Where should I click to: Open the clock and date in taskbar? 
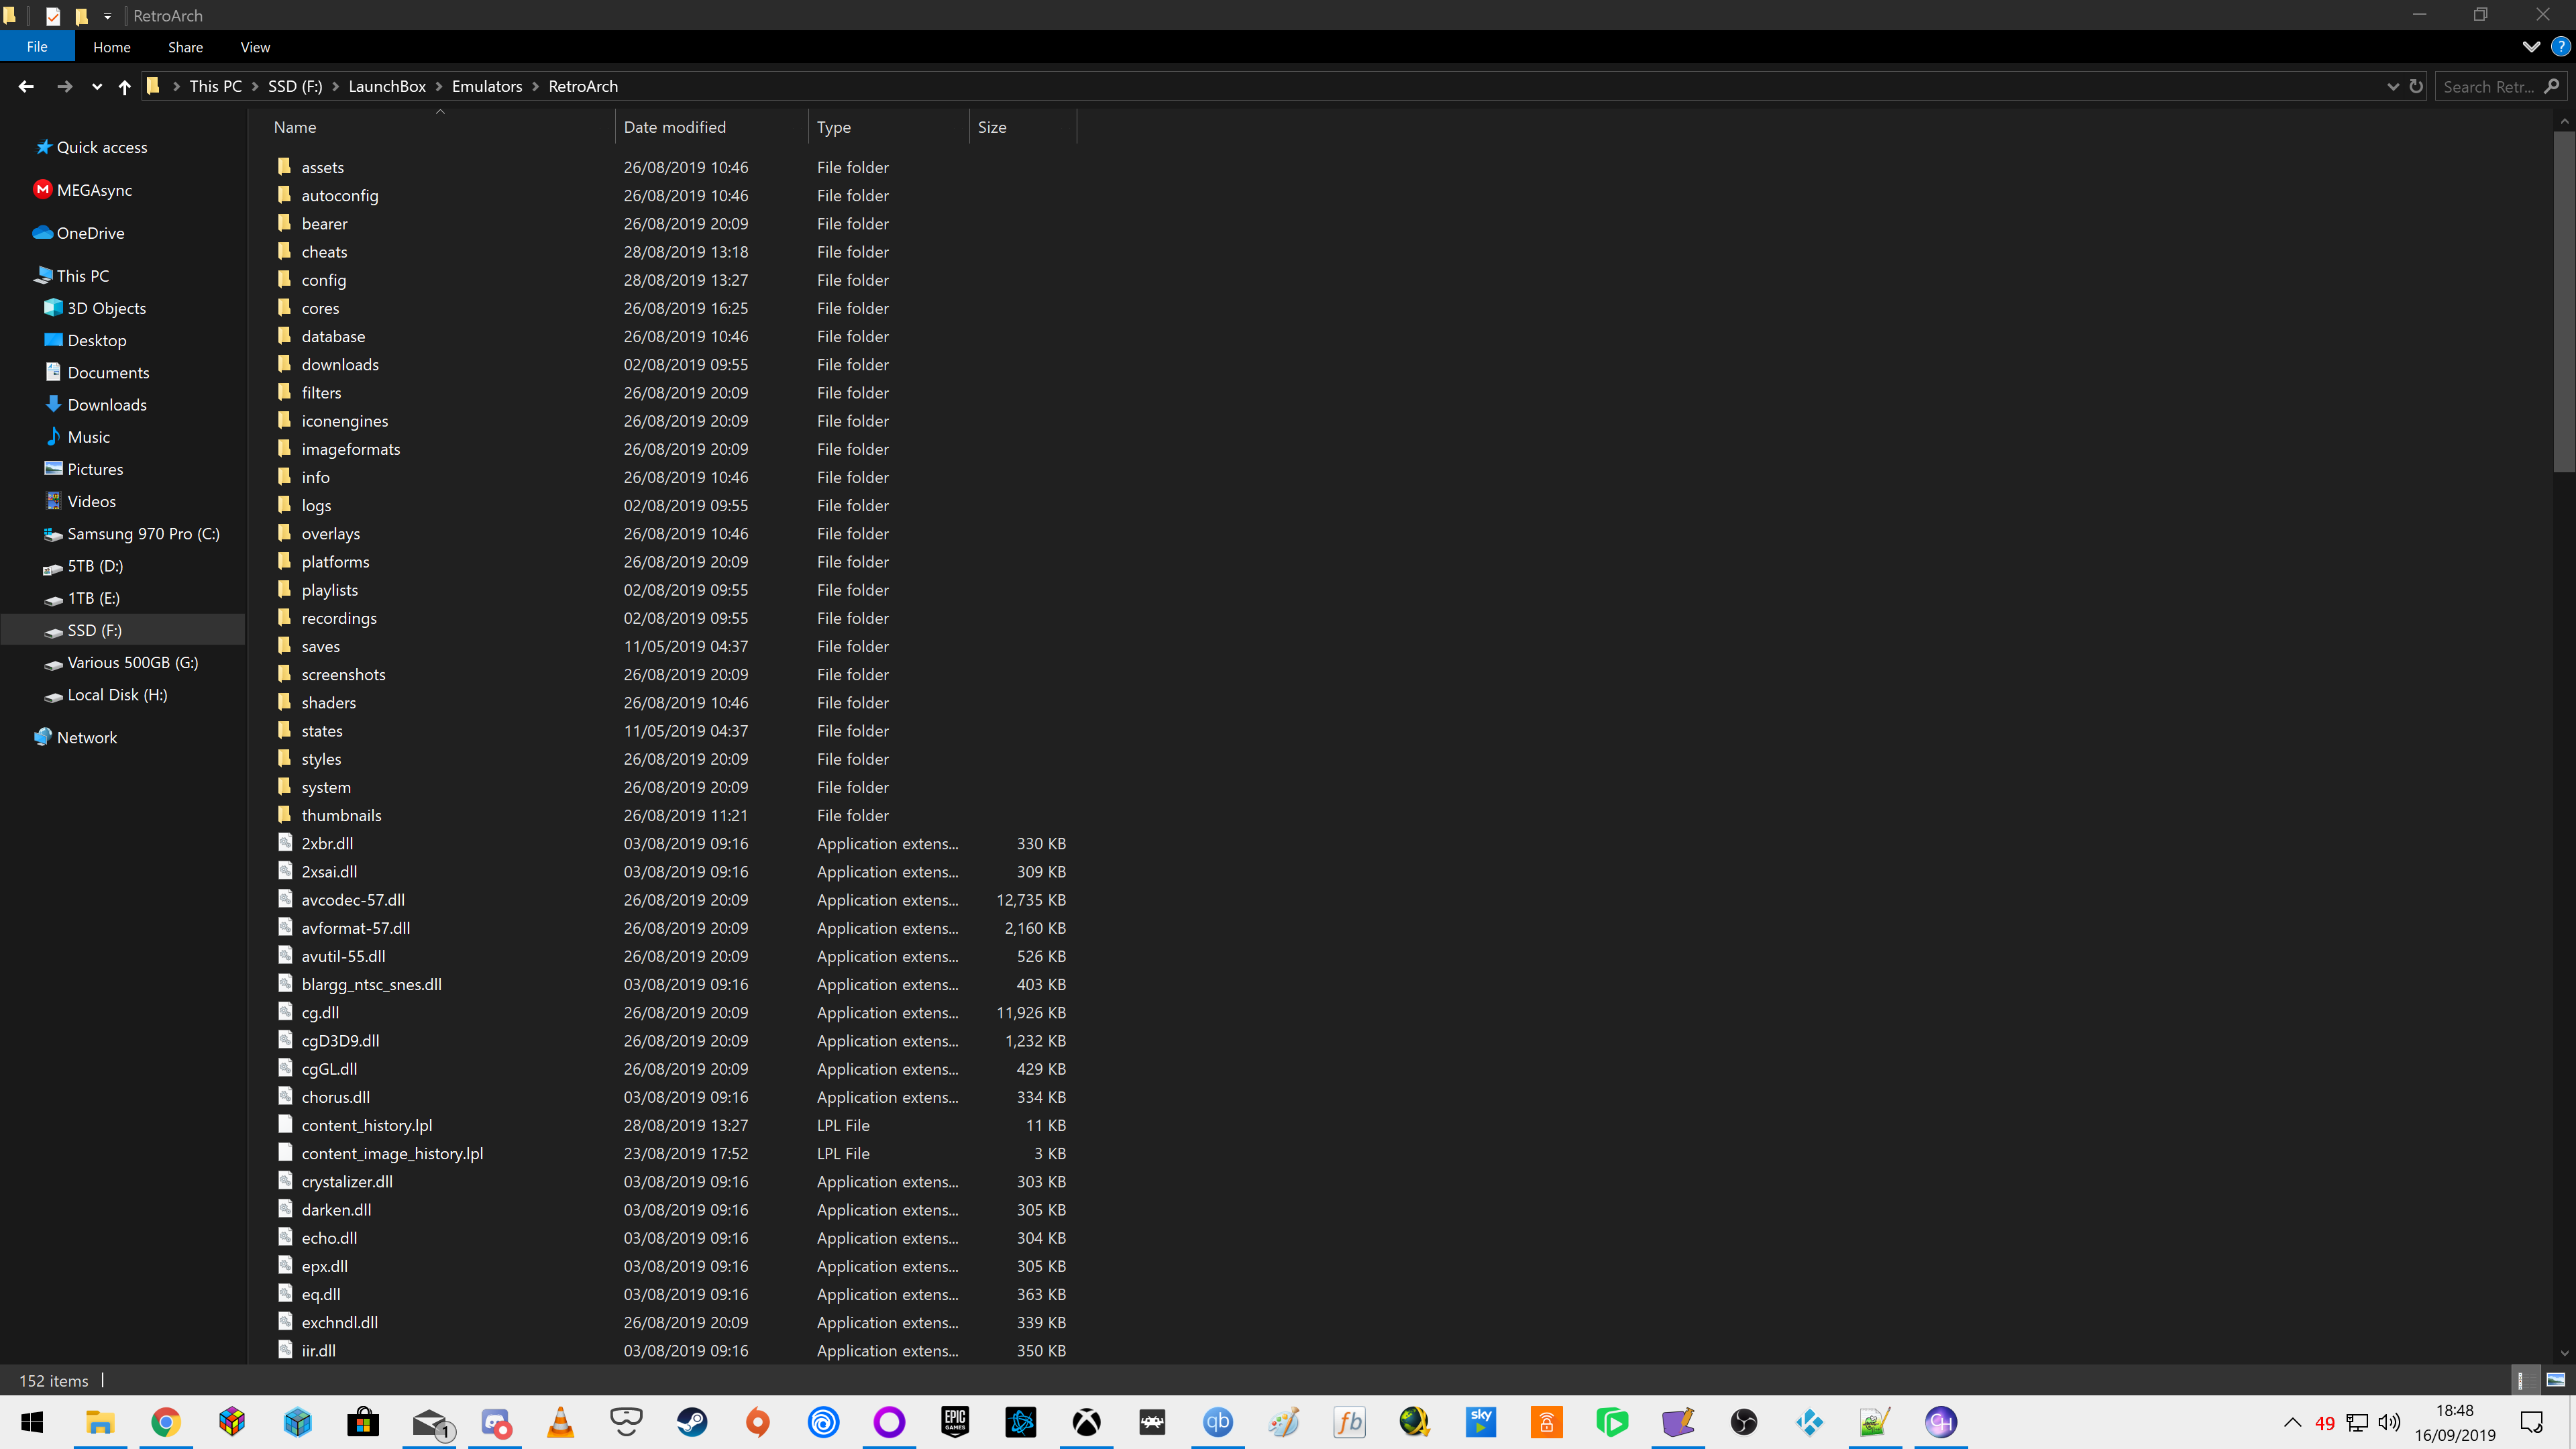(2455, 1422)
